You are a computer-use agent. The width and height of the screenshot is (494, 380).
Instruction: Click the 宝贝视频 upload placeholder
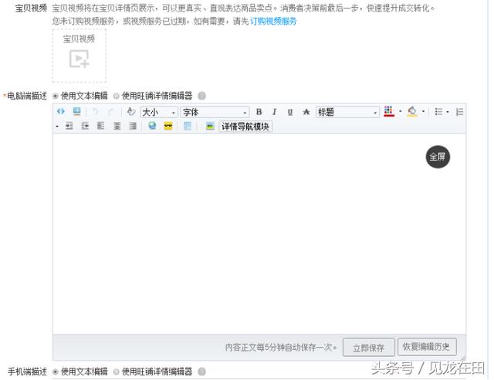coord(79,56)
